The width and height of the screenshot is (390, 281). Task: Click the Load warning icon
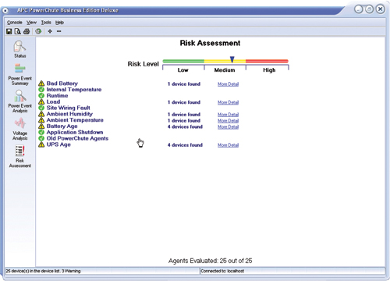coord(41,101)
